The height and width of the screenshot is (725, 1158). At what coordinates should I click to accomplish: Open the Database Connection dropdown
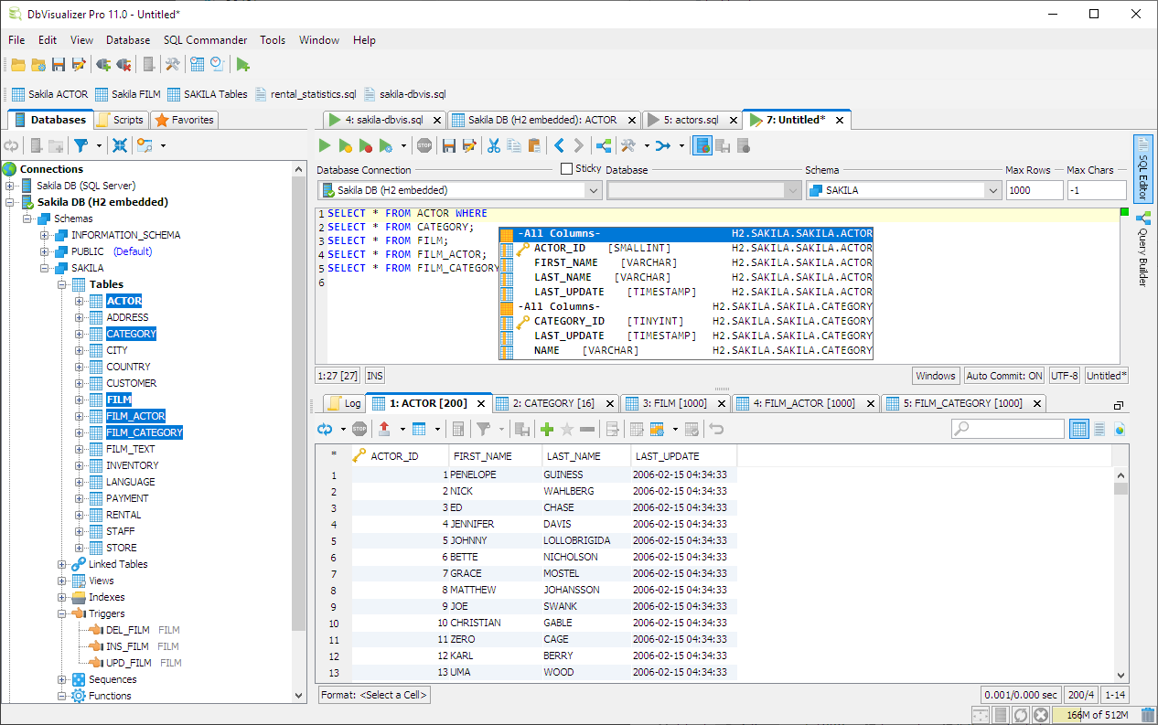pos(592,190)
